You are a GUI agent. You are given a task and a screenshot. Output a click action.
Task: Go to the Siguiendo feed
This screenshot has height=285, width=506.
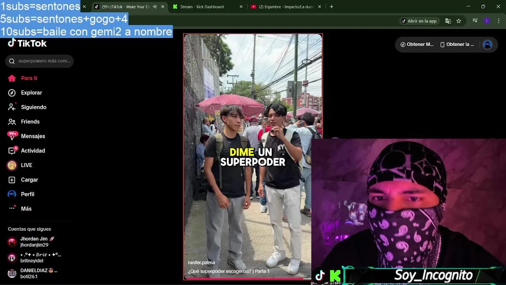[34, 107]
